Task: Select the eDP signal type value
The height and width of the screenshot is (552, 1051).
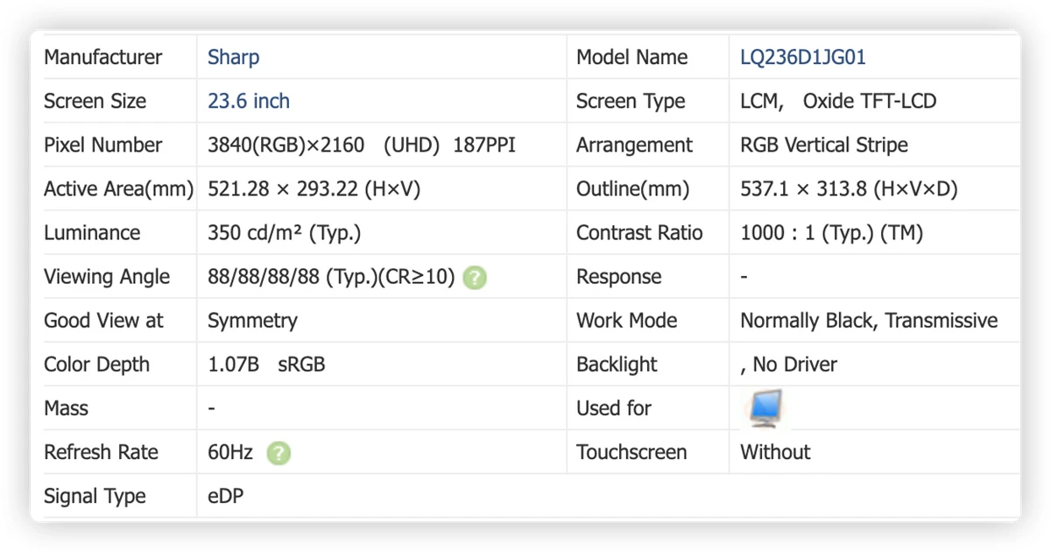Action: [226, 496]
